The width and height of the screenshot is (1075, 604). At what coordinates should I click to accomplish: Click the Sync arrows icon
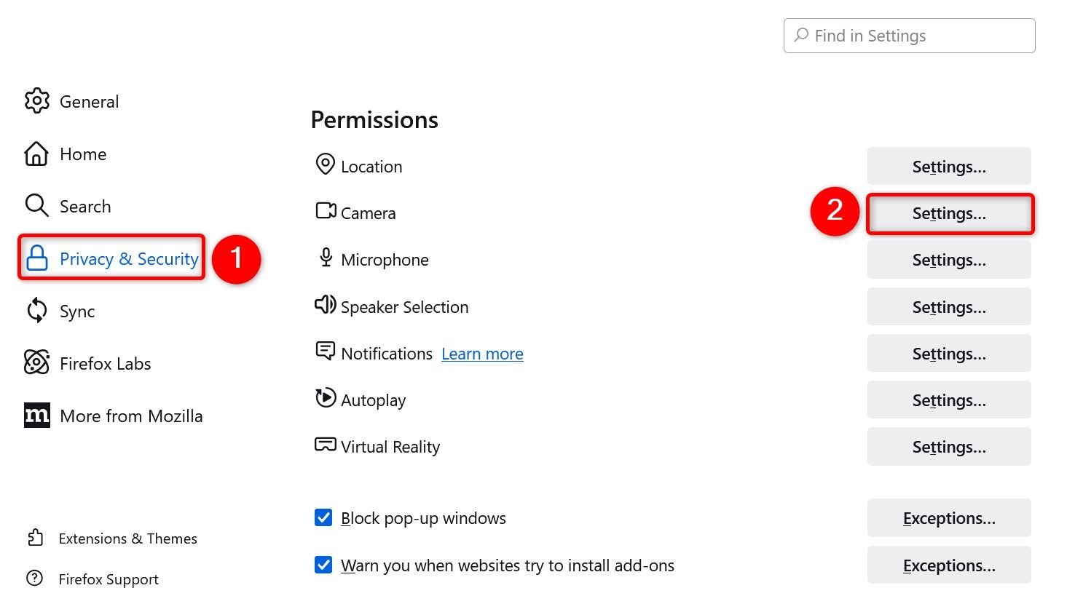[36, 311]
